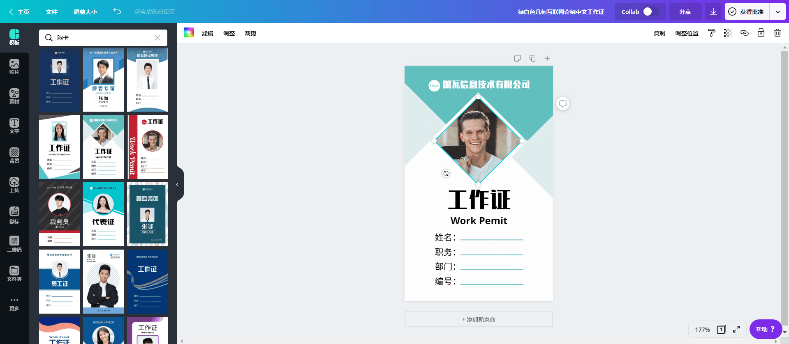
Task: Open the 滤镜 filter options
Action: coord(208,33)
